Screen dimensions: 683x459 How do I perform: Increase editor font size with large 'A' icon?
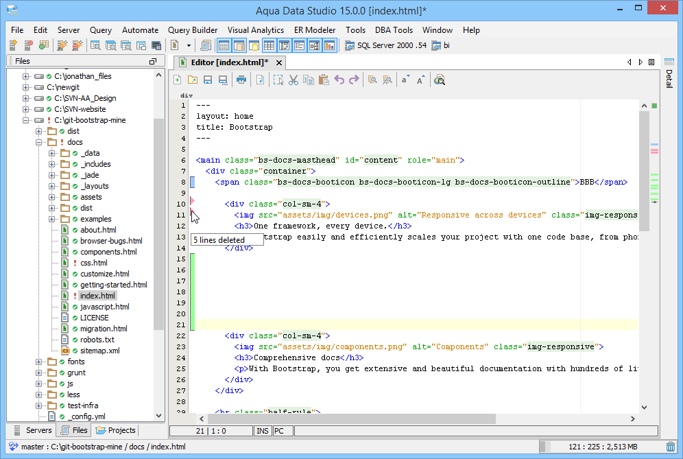pyautogui.click(x=420, y=80)
